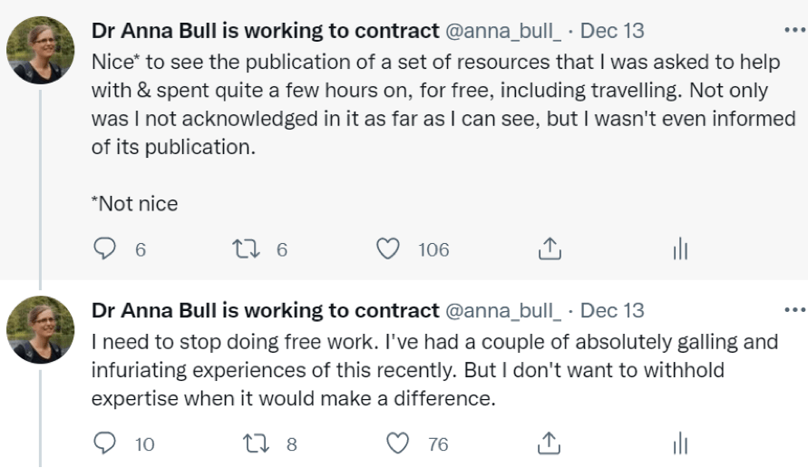Open Dr Anna Bull's name in second tweet
This screenshot has height=468, width=808.
pyautogui.click(x=265, y=310)
